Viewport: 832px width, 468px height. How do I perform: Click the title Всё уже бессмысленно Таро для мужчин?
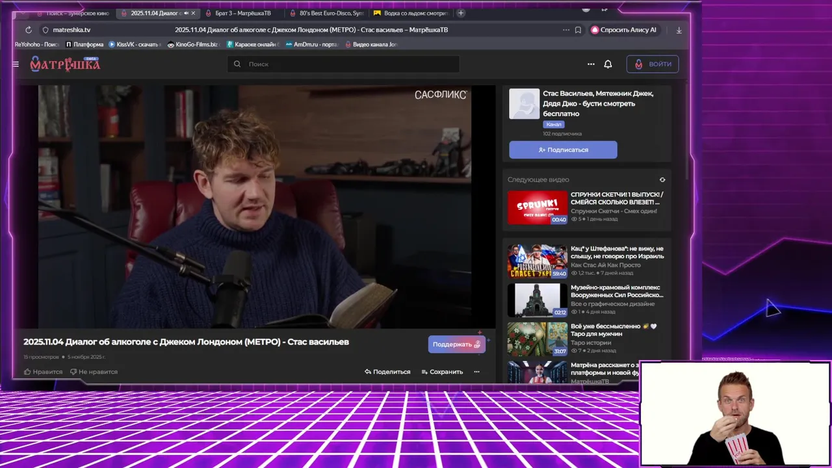point(614,330)
